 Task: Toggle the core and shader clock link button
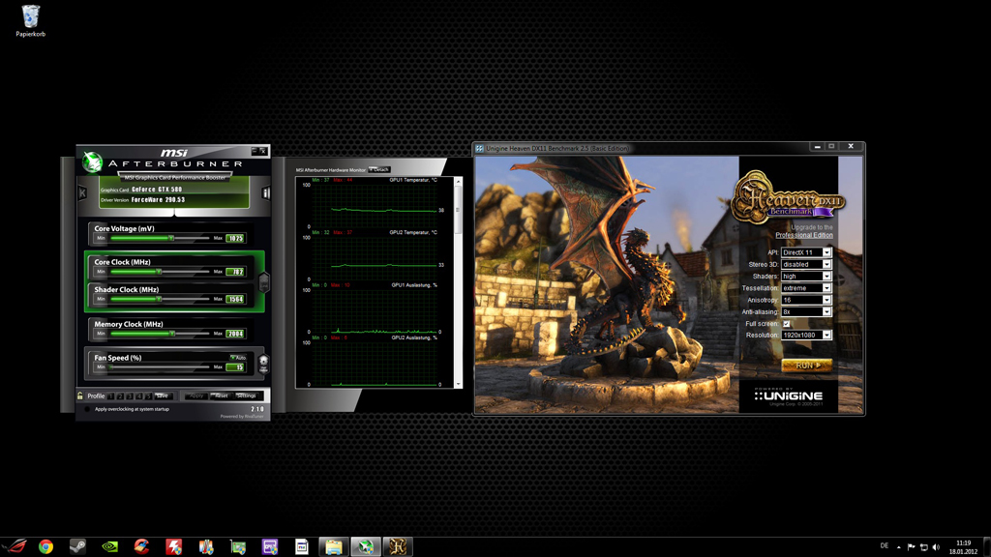(264, 282)
